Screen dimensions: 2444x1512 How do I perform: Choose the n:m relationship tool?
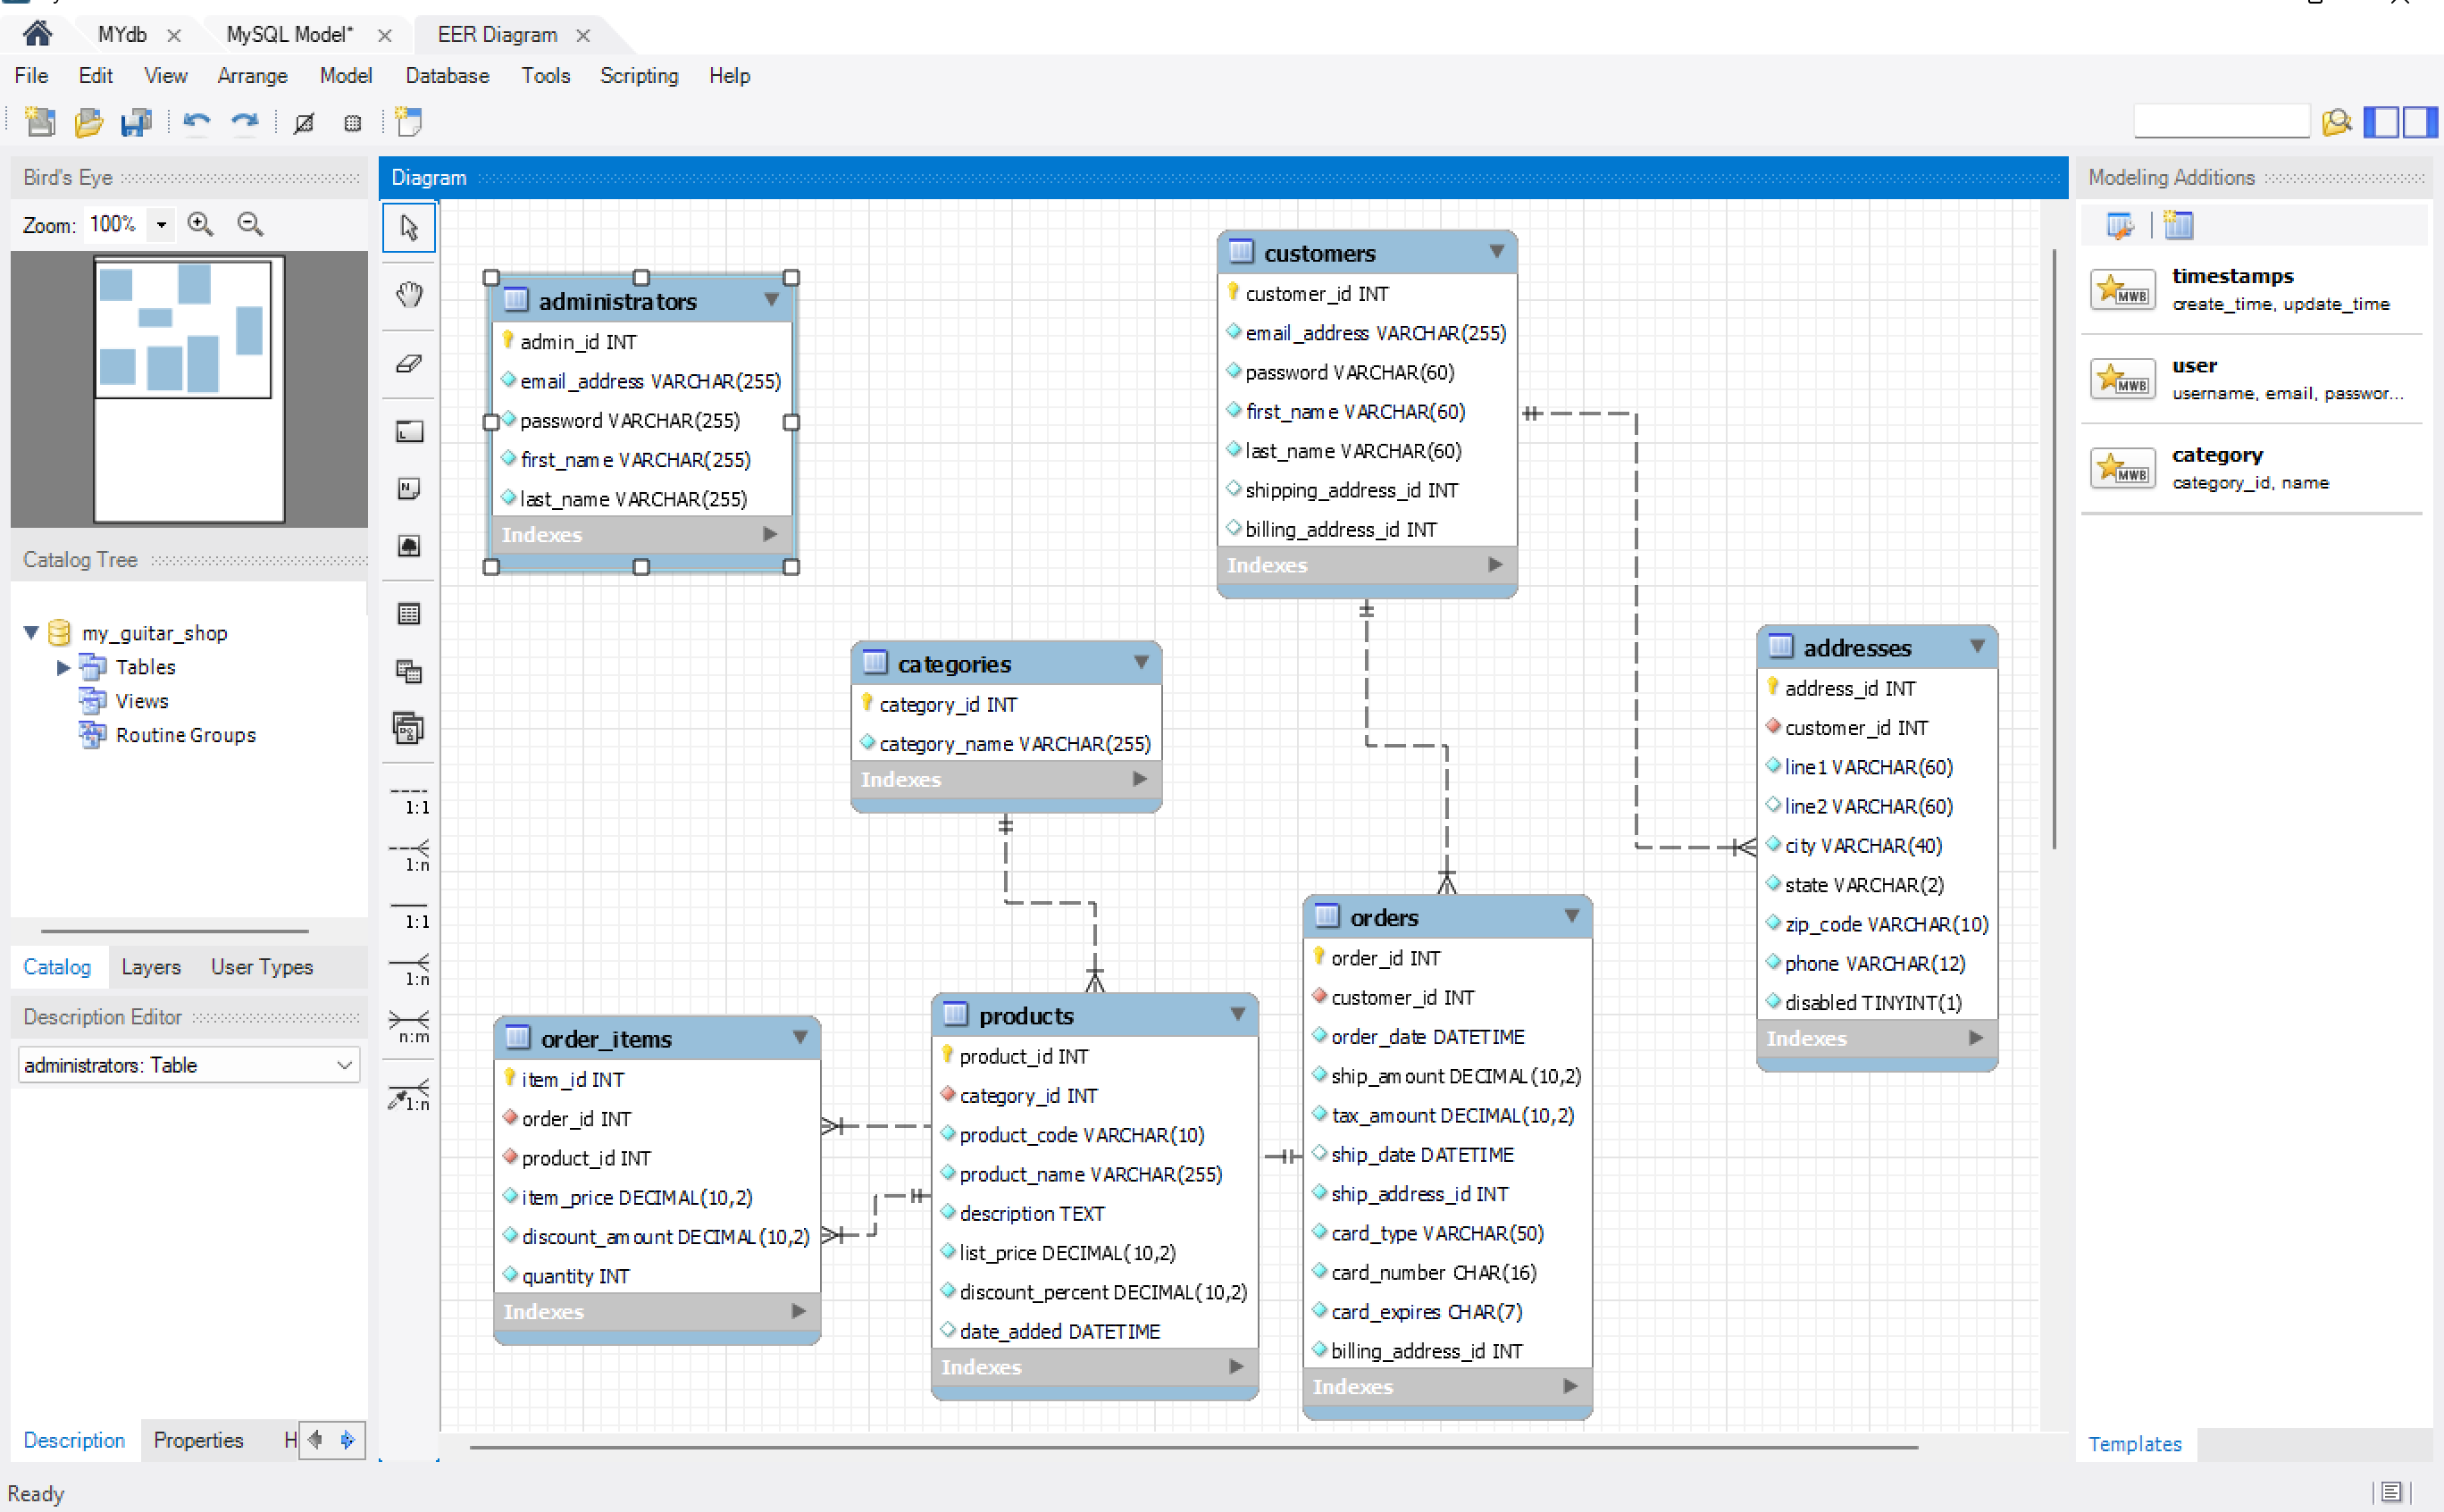410,1026
